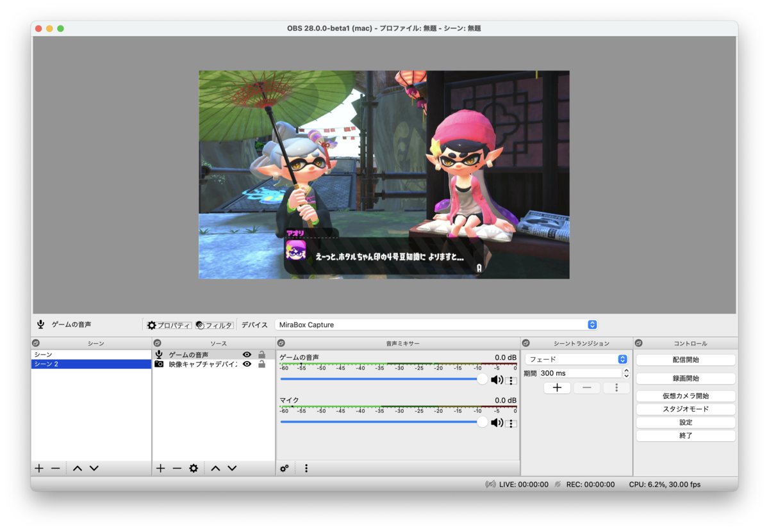Adjust the 期間 duration stepper arrows
769x532 pixels.
point(626,373)
